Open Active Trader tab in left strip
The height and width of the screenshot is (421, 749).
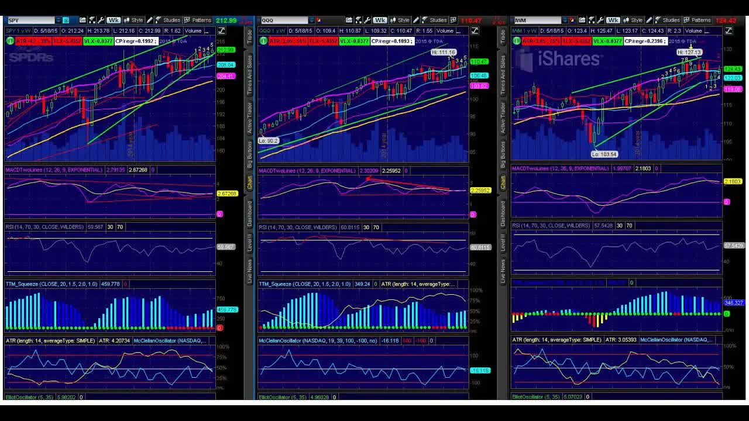click(x=249, y=117)
